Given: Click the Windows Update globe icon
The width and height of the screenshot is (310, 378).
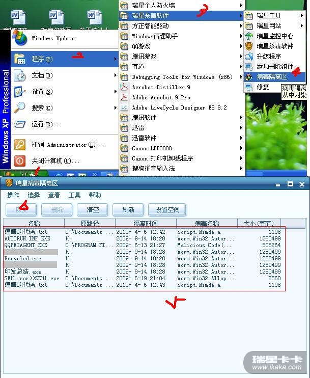Looking at the screenshot, I should point(20,38).
